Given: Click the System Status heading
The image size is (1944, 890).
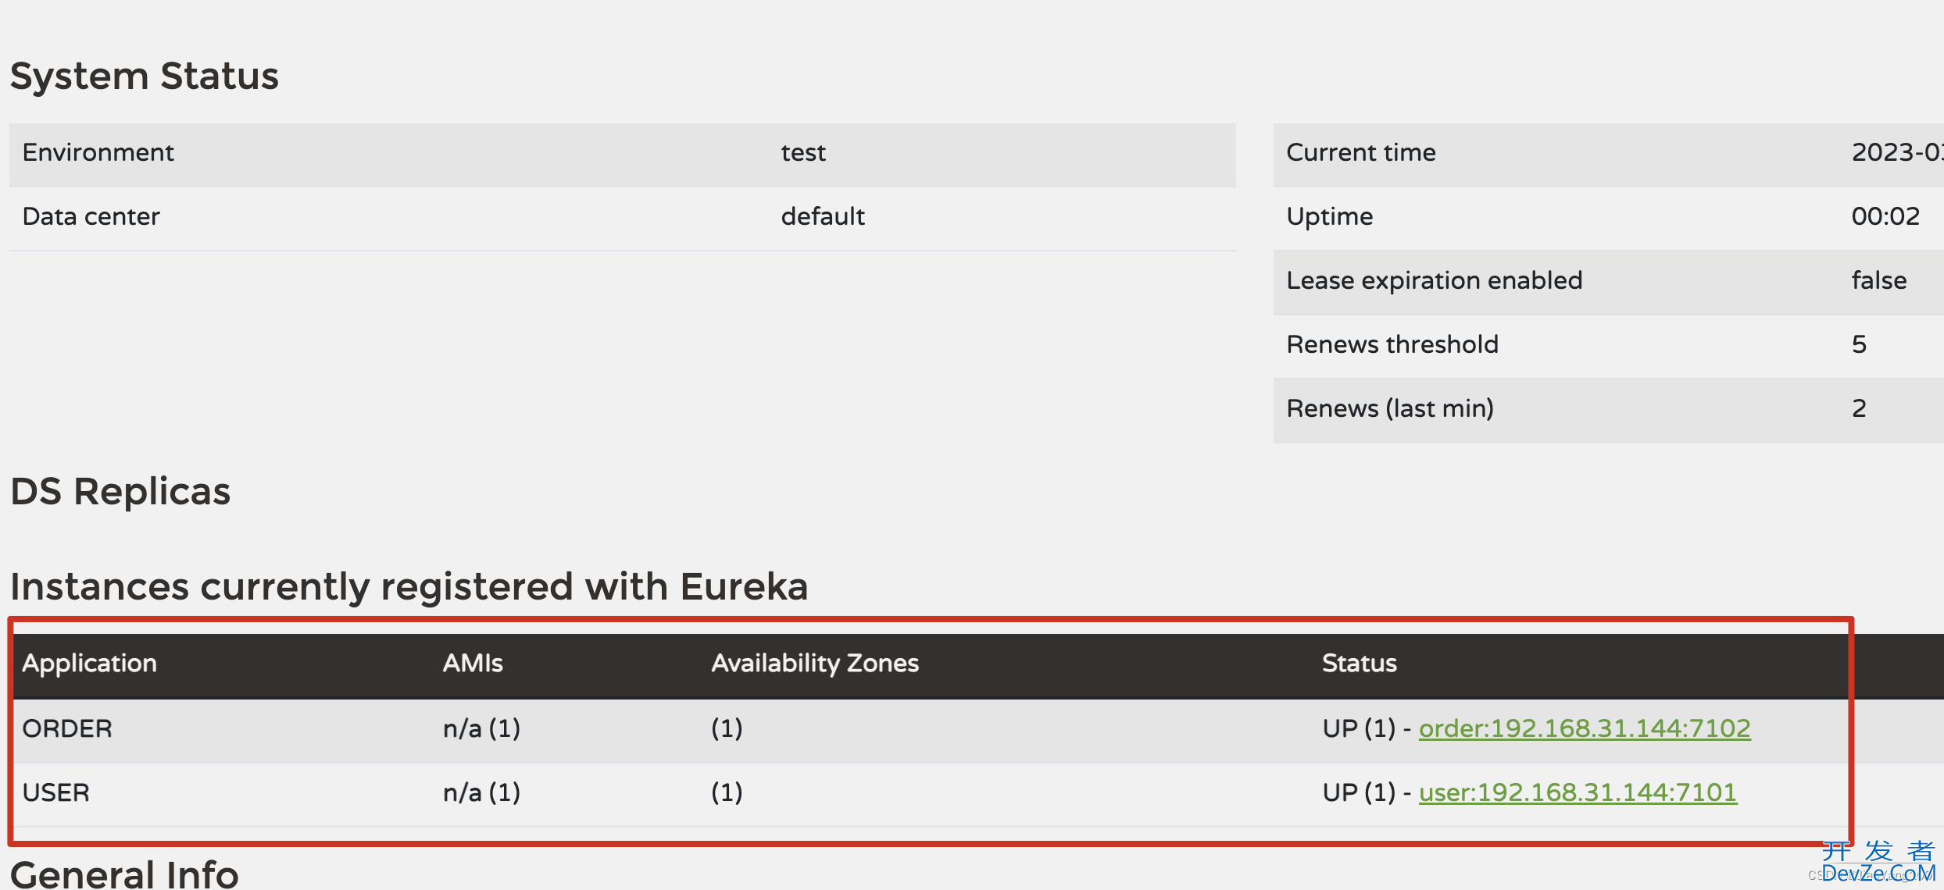Looking at the screenshot, I should coord(145,76).
